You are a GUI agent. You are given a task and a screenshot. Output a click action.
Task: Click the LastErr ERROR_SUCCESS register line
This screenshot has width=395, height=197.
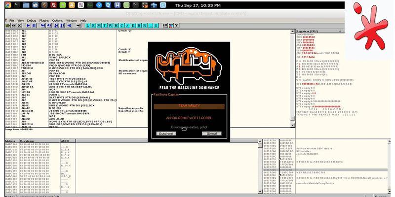[328, 80]
